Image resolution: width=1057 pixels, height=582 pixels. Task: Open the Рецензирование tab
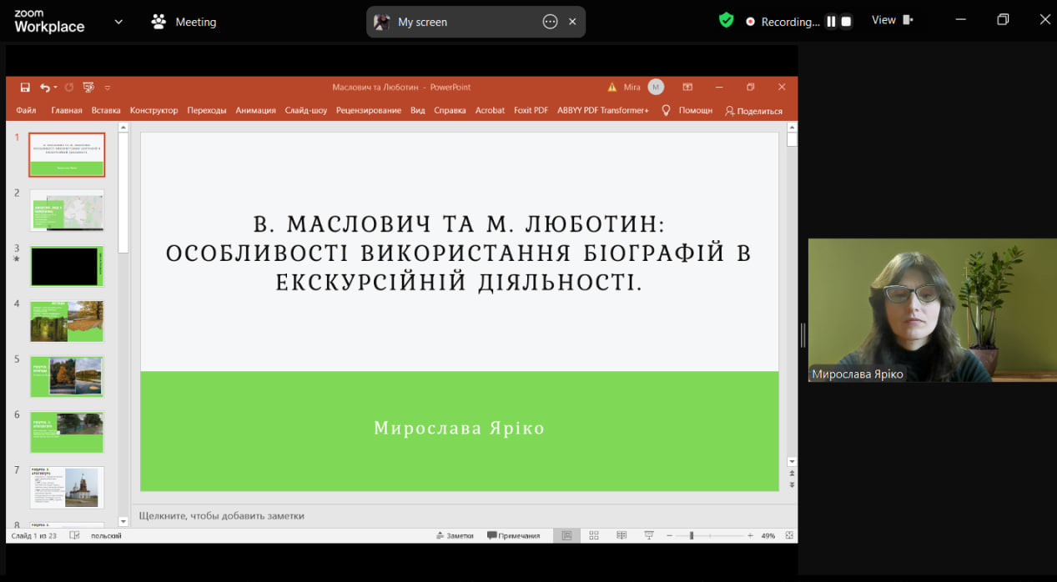point(369,110)
